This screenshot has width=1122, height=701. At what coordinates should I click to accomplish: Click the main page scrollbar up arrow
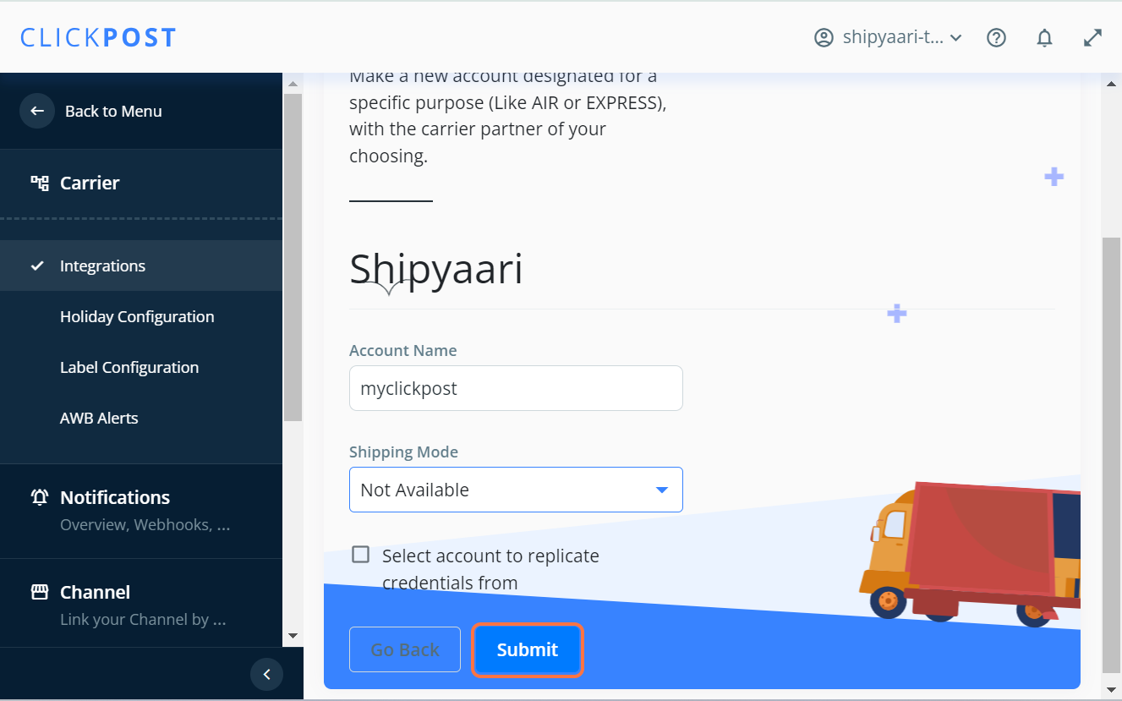click(x=1112, y=83)
